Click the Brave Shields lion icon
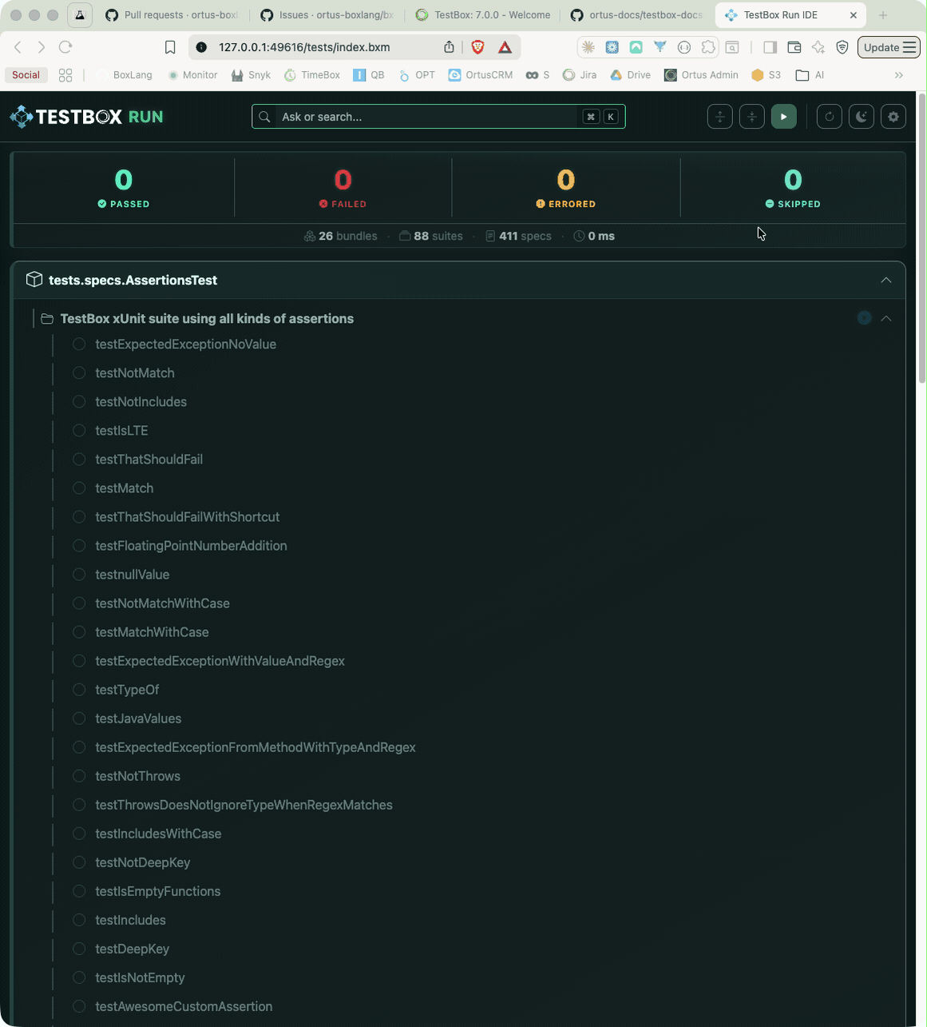 [x=477, y=47]
